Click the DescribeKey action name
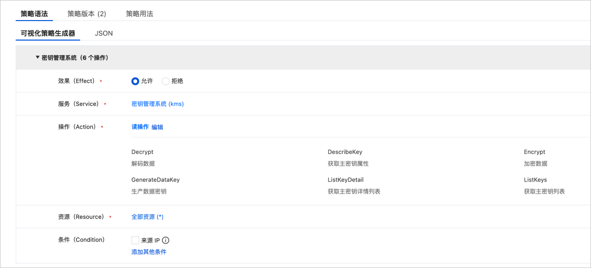This screenshot has height=268, width=591. pos(345,152)
